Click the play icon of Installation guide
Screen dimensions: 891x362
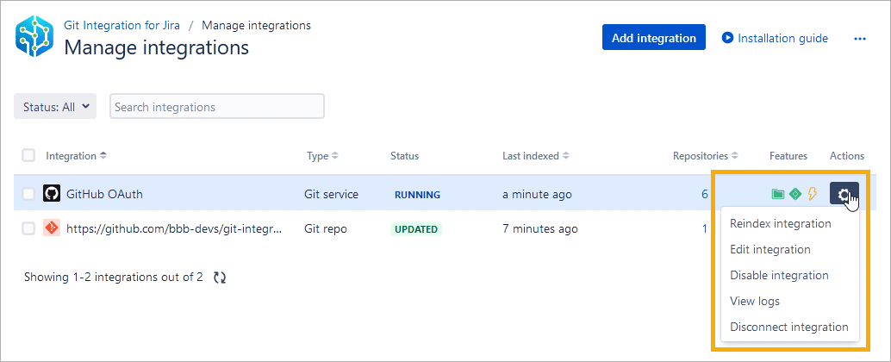coord(727,38)
